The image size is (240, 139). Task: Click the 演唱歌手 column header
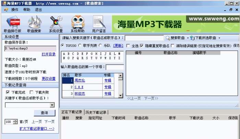199,53
